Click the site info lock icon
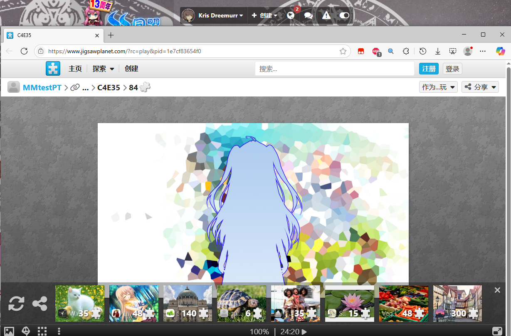Viewport: 511px width, 336px height. (41, 51)
